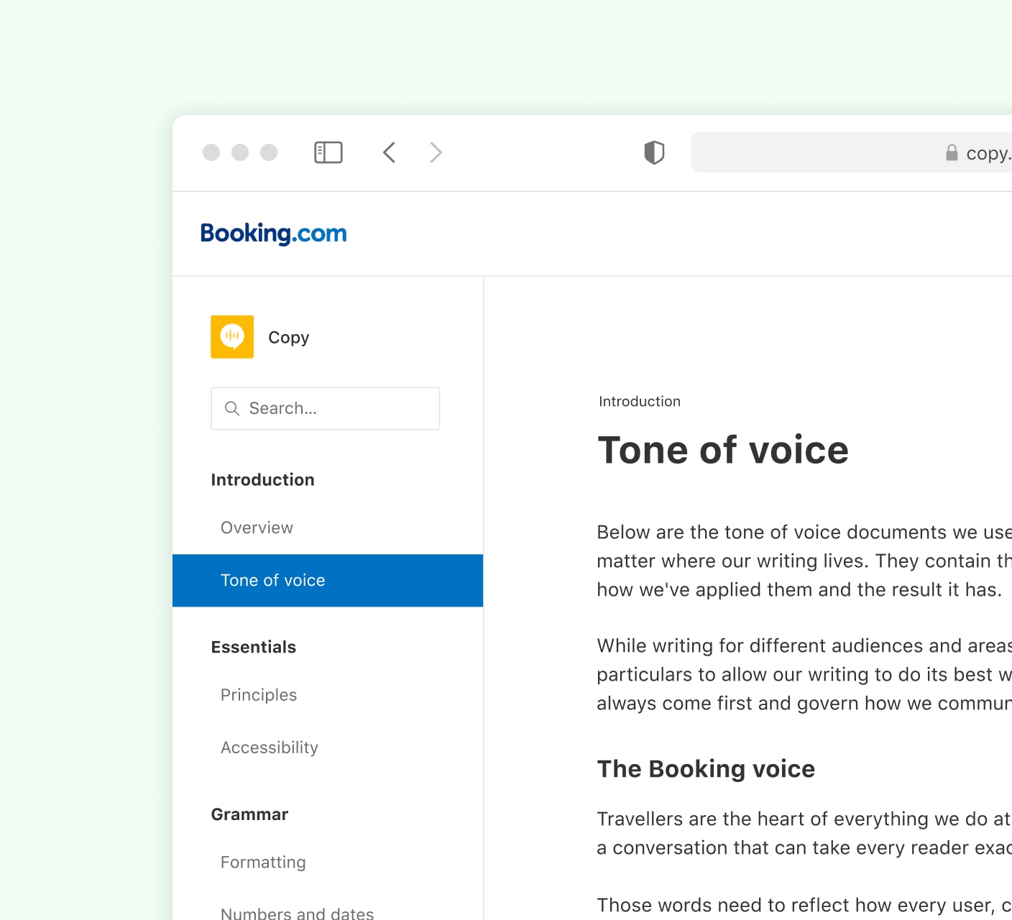Click the yellow Copy speech-bubble icon
The height and width of the screenshot is (920, 1012).
pyautogui.click(x=232, y=336)
